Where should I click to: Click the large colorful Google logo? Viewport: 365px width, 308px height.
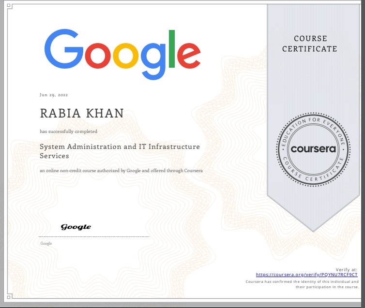pyautogui.click(x=122, y=54)
